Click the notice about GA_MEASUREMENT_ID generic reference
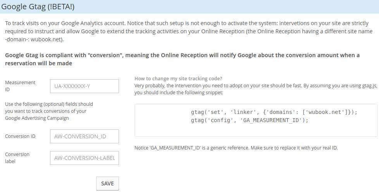Viewport: 379px width, 192px height. pos(236,148)
